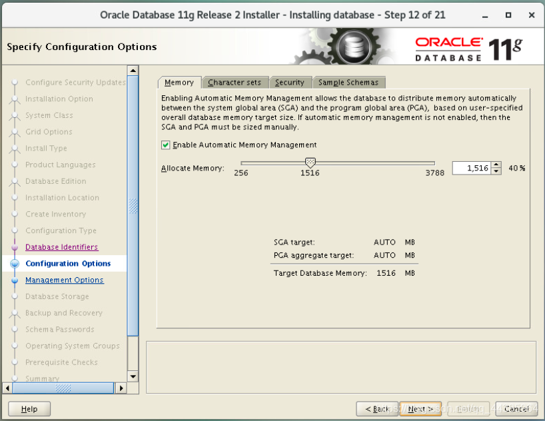Go to Management Options step
Image resolution: width=545 pixels, height=421 pixels.
tap(65, 280)
